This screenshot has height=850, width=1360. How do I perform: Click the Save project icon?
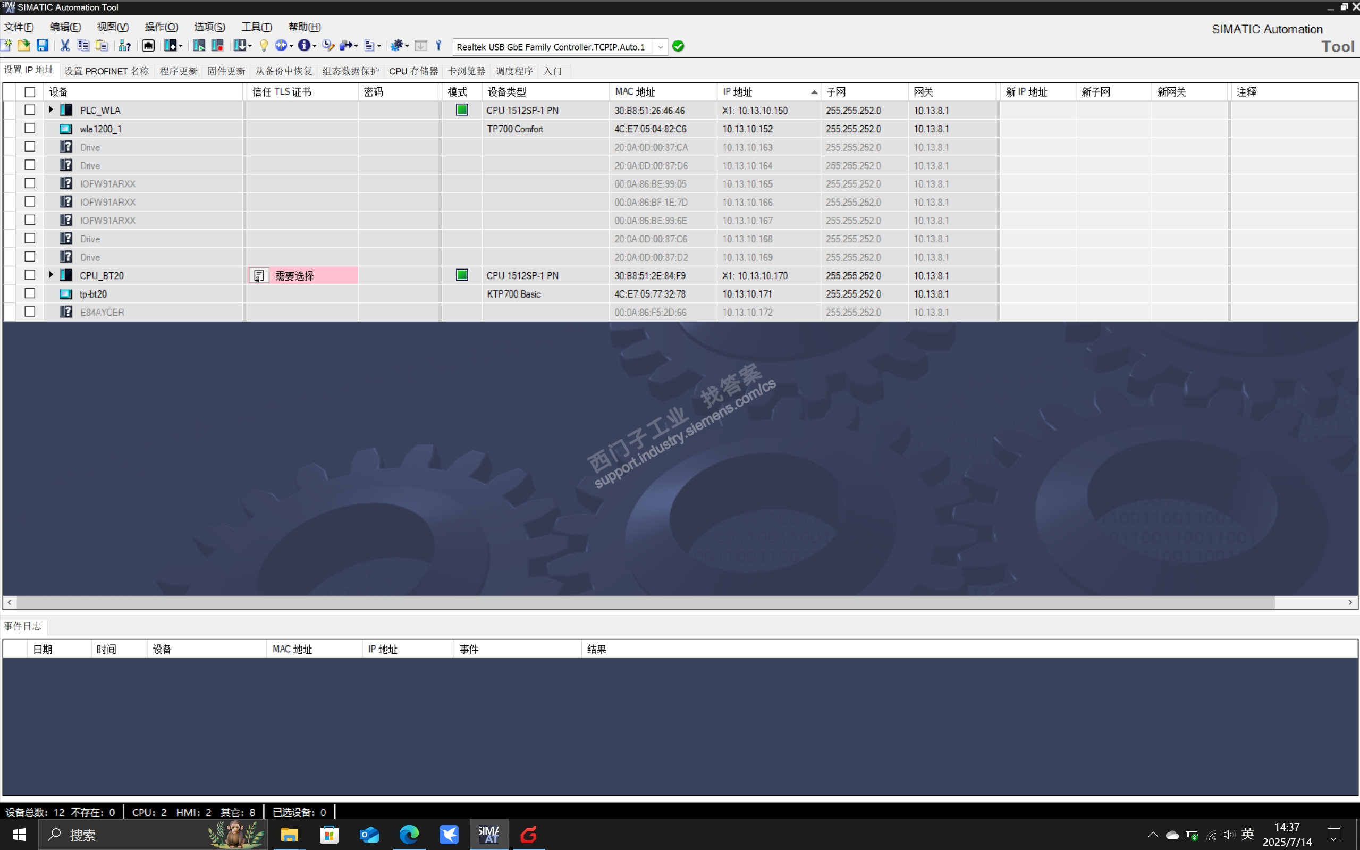(x=42, y=46)
